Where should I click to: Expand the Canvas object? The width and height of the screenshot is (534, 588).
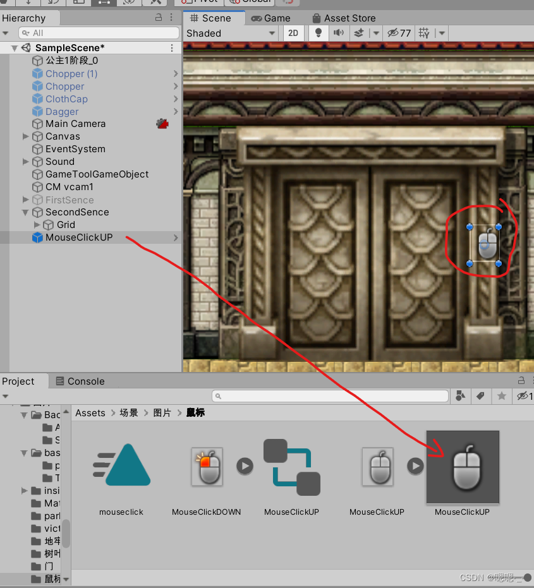click(25, 136)
